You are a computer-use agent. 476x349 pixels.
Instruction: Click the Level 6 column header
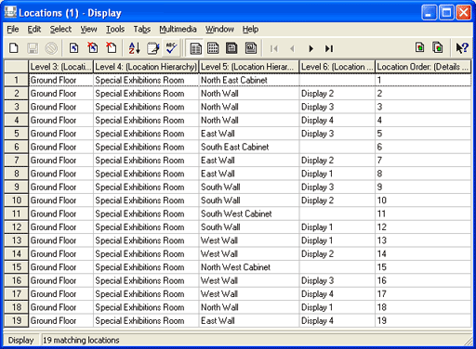coord(337,67)
